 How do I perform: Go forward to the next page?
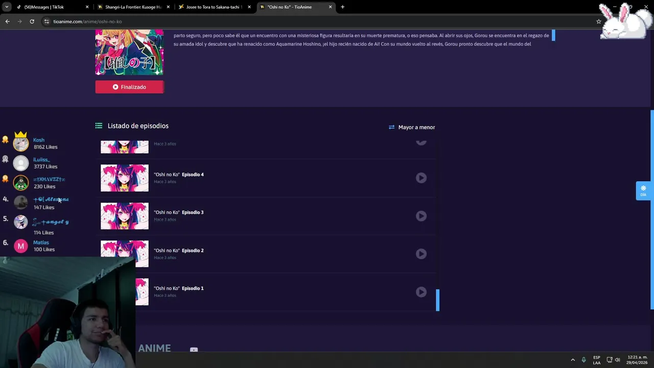pyautogui.click(x=19, y=21)
